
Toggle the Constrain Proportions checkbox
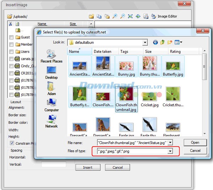[x=12, y=143]
